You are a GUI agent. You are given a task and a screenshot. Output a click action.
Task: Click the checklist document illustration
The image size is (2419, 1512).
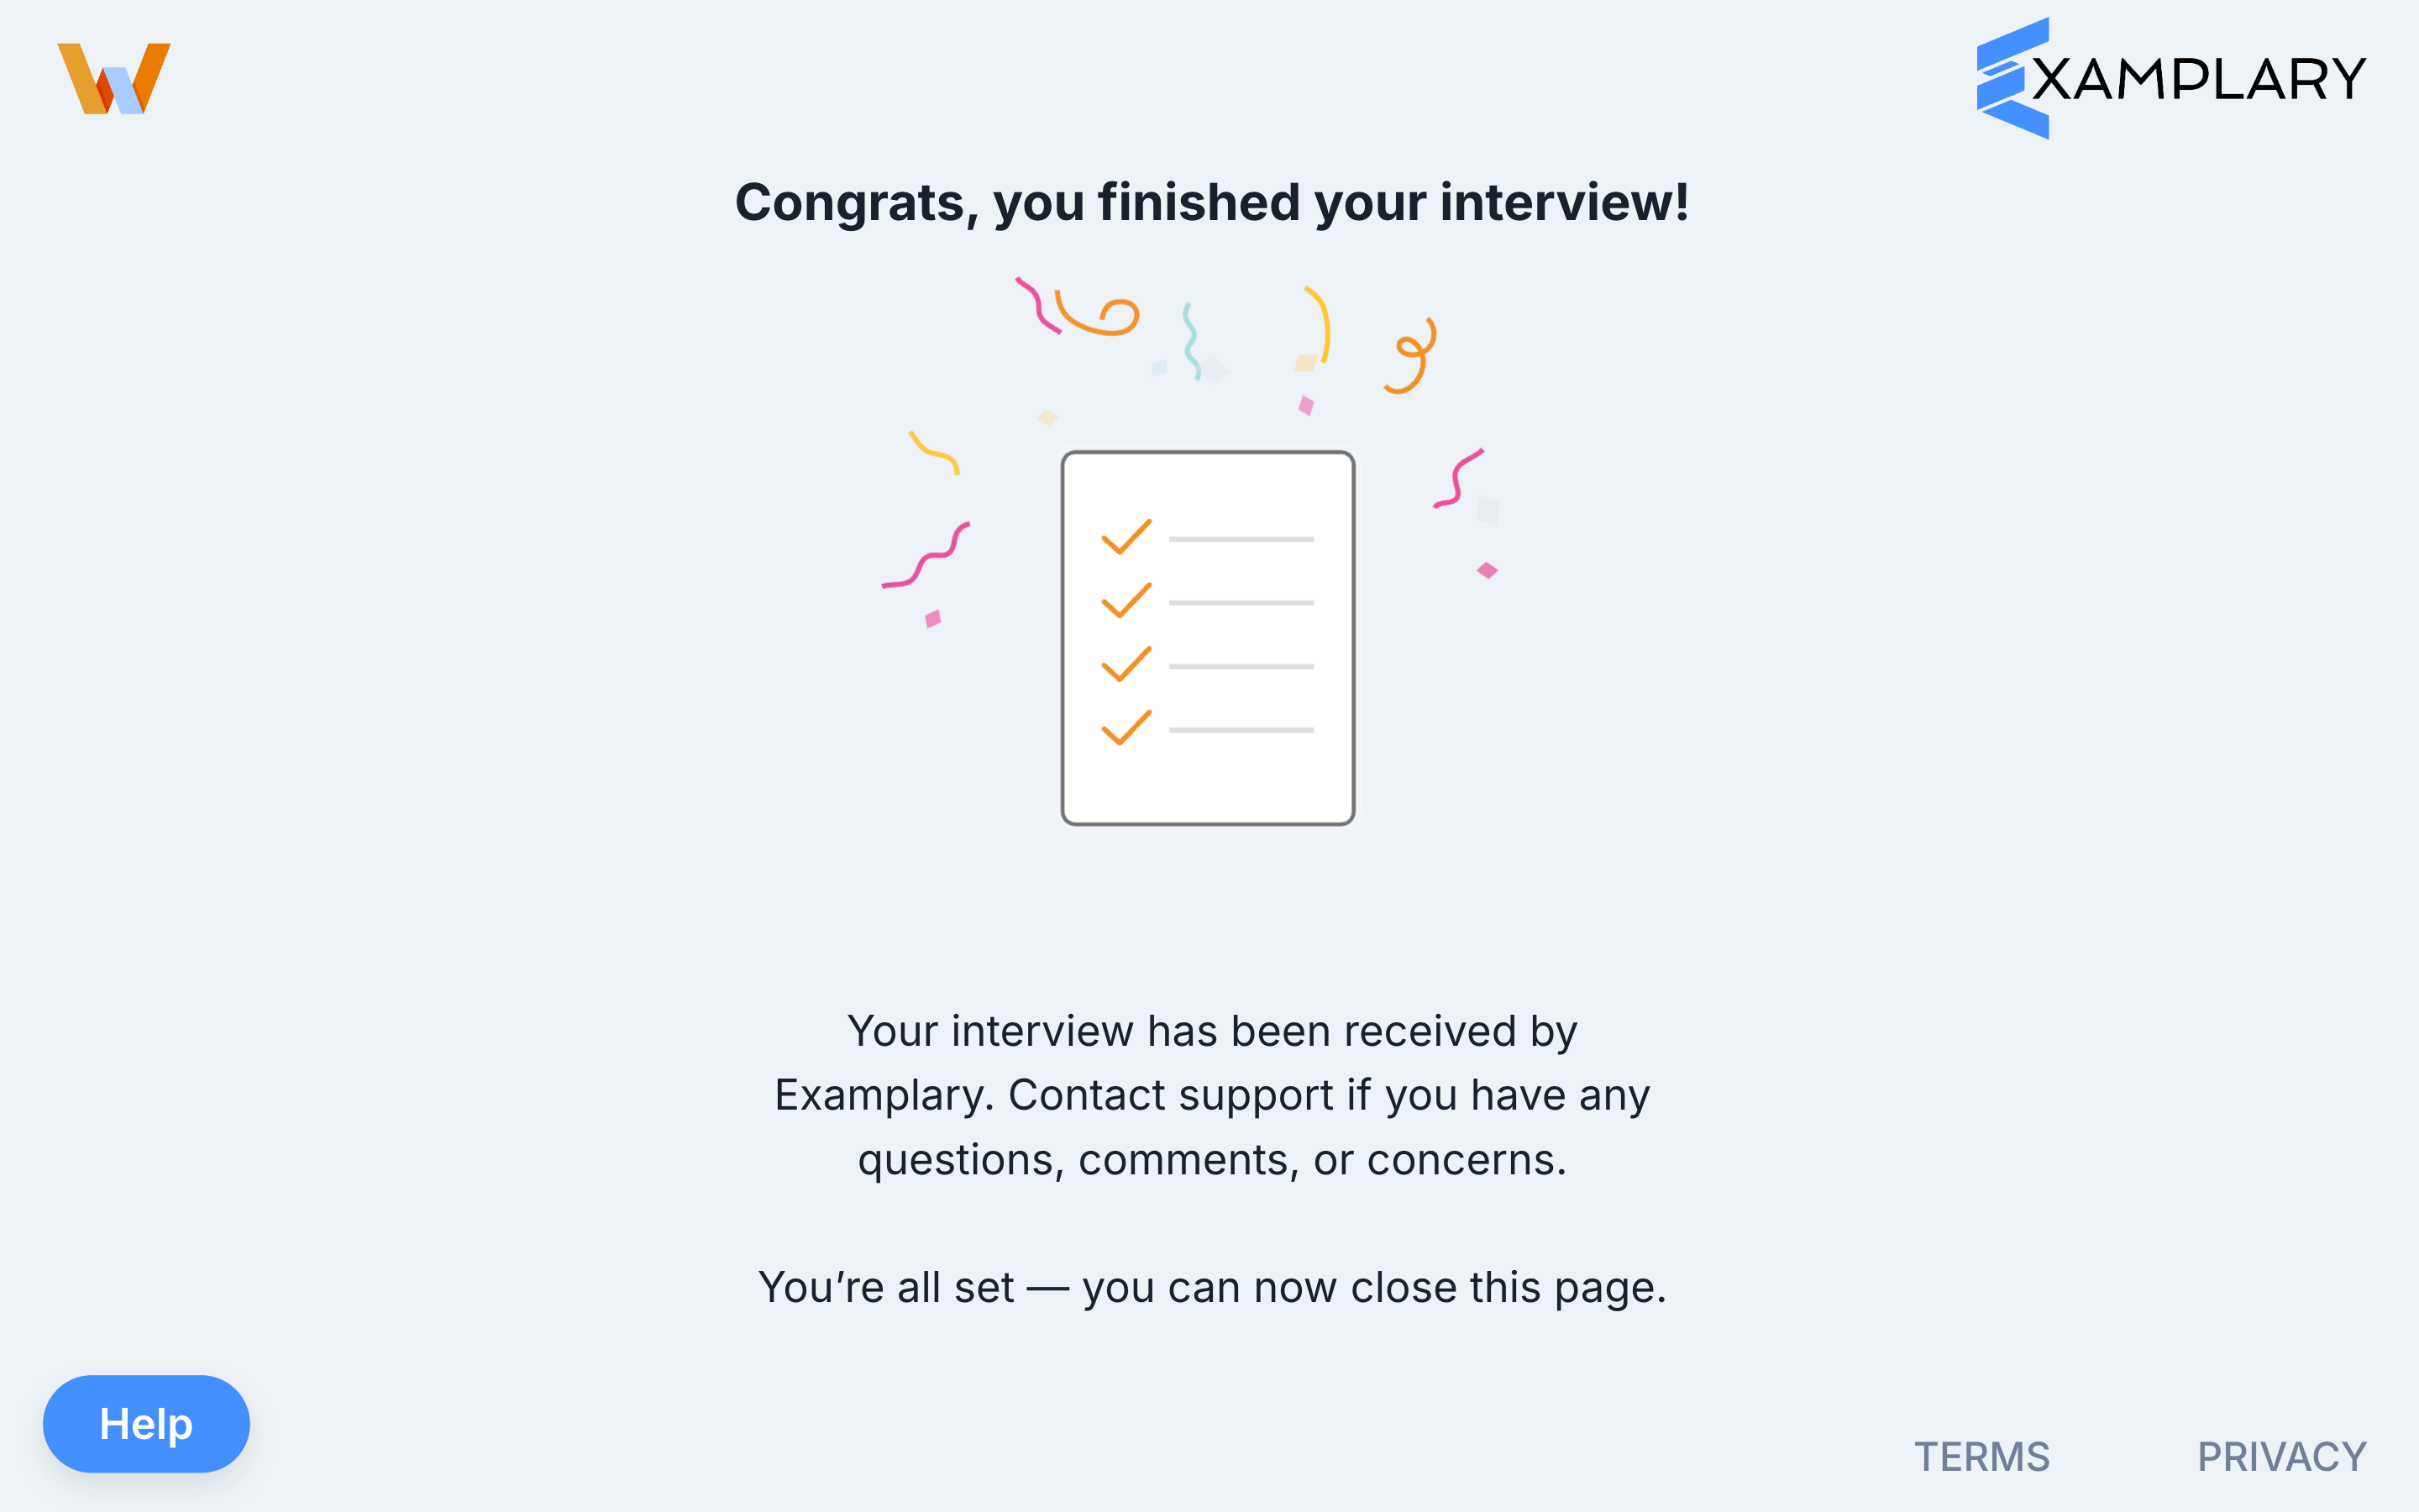1208,637
